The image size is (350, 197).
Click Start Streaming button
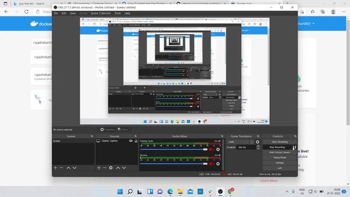pos(279,142)
